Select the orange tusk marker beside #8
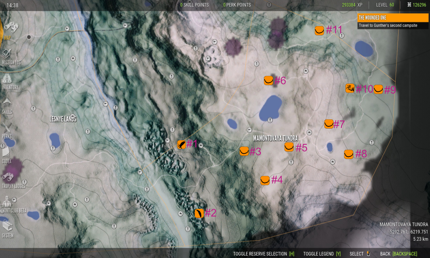Image resolution: width=430 pixels, height=258 pixels. [348, 154]
